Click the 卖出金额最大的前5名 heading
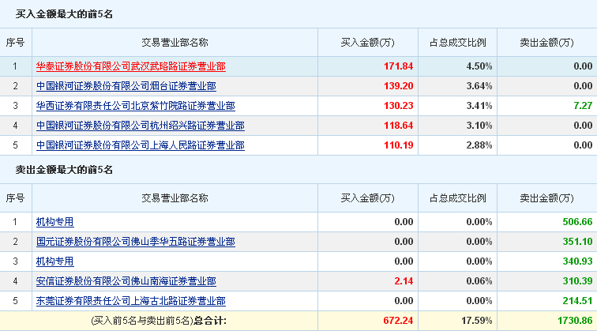 coord(64,170)
